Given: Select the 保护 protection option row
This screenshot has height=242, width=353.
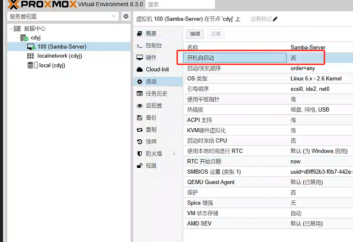Looking at the screenshot, I should coord(268,192).
